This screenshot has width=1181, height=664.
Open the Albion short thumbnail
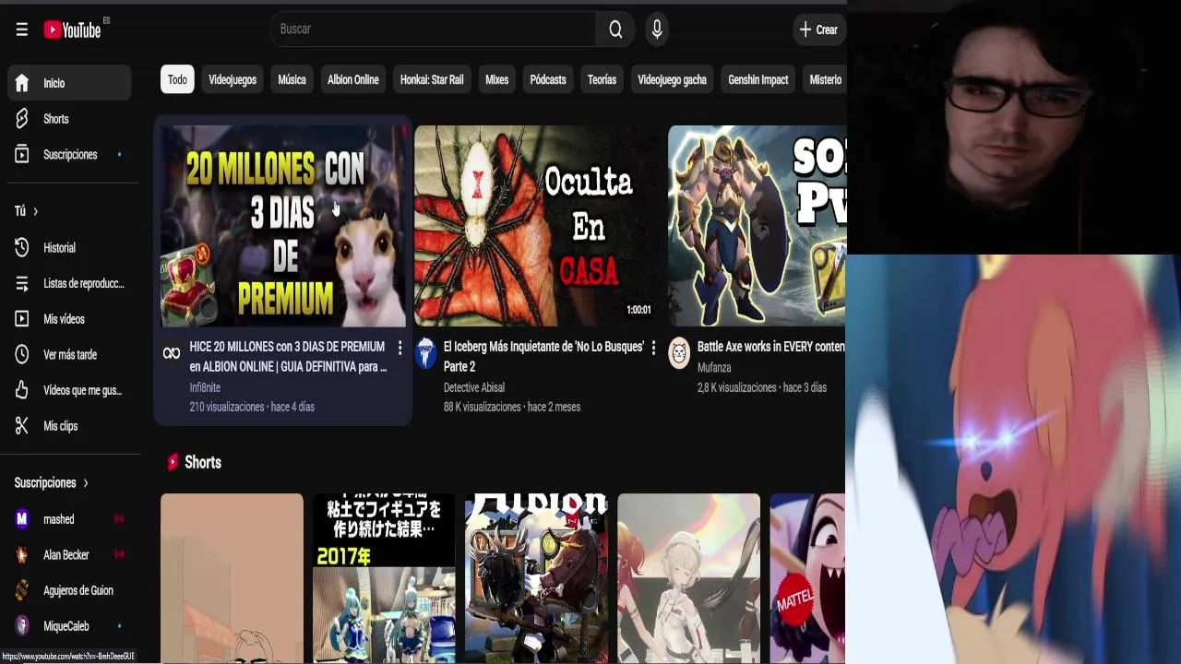536,578
